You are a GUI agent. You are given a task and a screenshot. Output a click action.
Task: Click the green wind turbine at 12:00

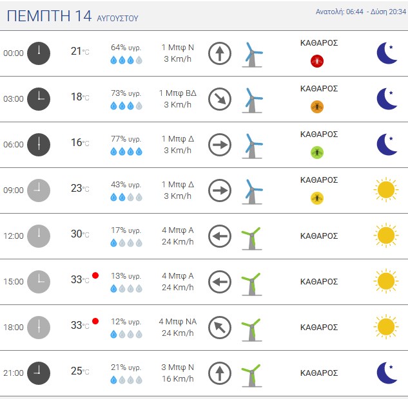point(251,238)
